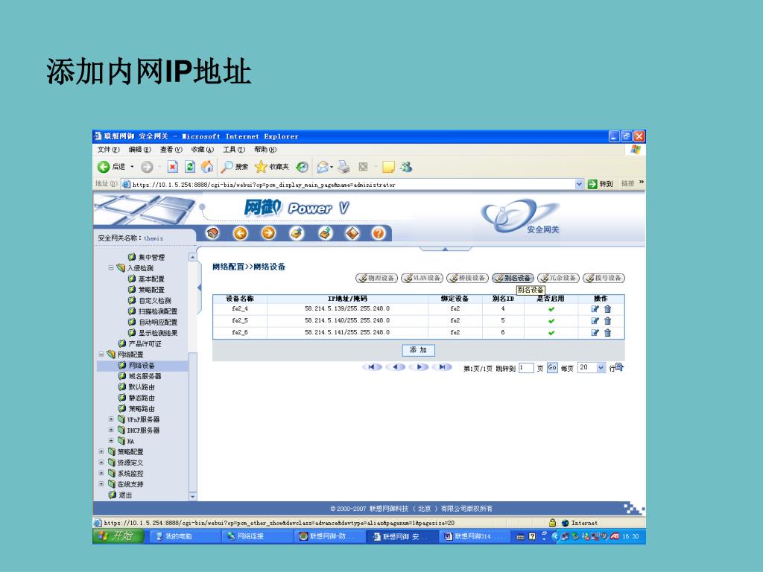Click the IE Mail envelope icon
The width and height of the screenshot is (763, 572).
click(x=323, y=167)
